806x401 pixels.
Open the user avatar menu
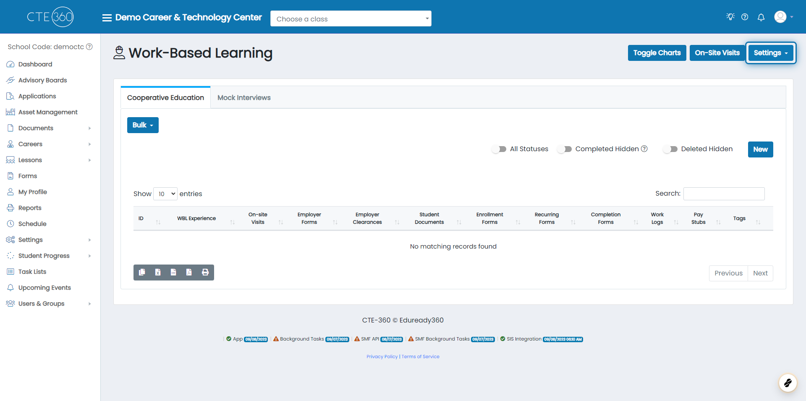[783, 17]
